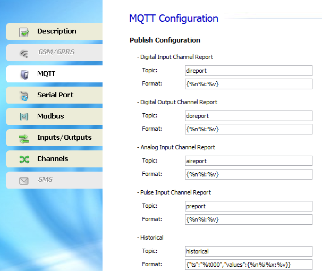Edit the doreport topic field

coord(249,116)
